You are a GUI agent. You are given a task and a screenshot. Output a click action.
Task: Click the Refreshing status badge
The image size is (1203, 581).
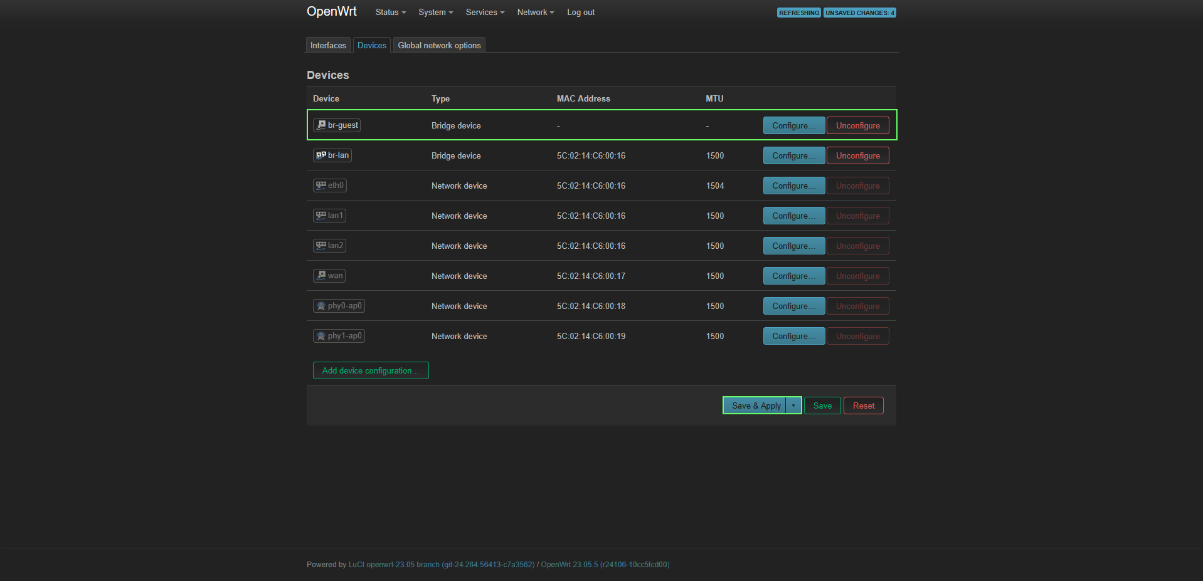[x=799, y=13]
